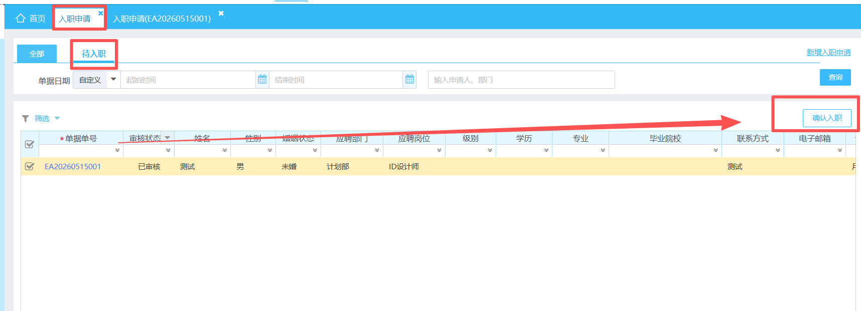Switch to the 待入职 tab
This screenshot has width=861, height=311.
coord(94,54)
